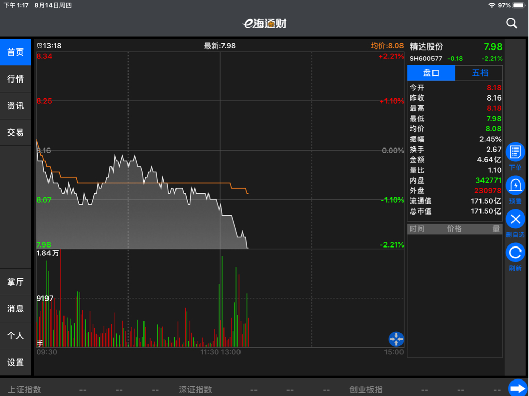
Task: Tap the 价格 column header
Action: click(x=454, y=229)
